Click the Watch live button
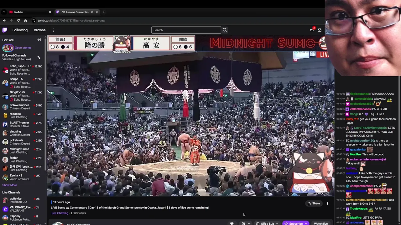Image resolution: width=401 pixels, height=225 pixels. click(321, 223)
